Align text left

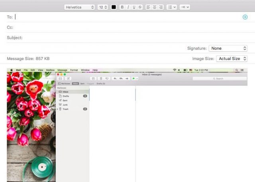148,7
